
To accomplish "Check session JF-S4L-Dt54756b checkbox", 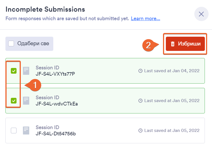I will (x=14, y=131).
